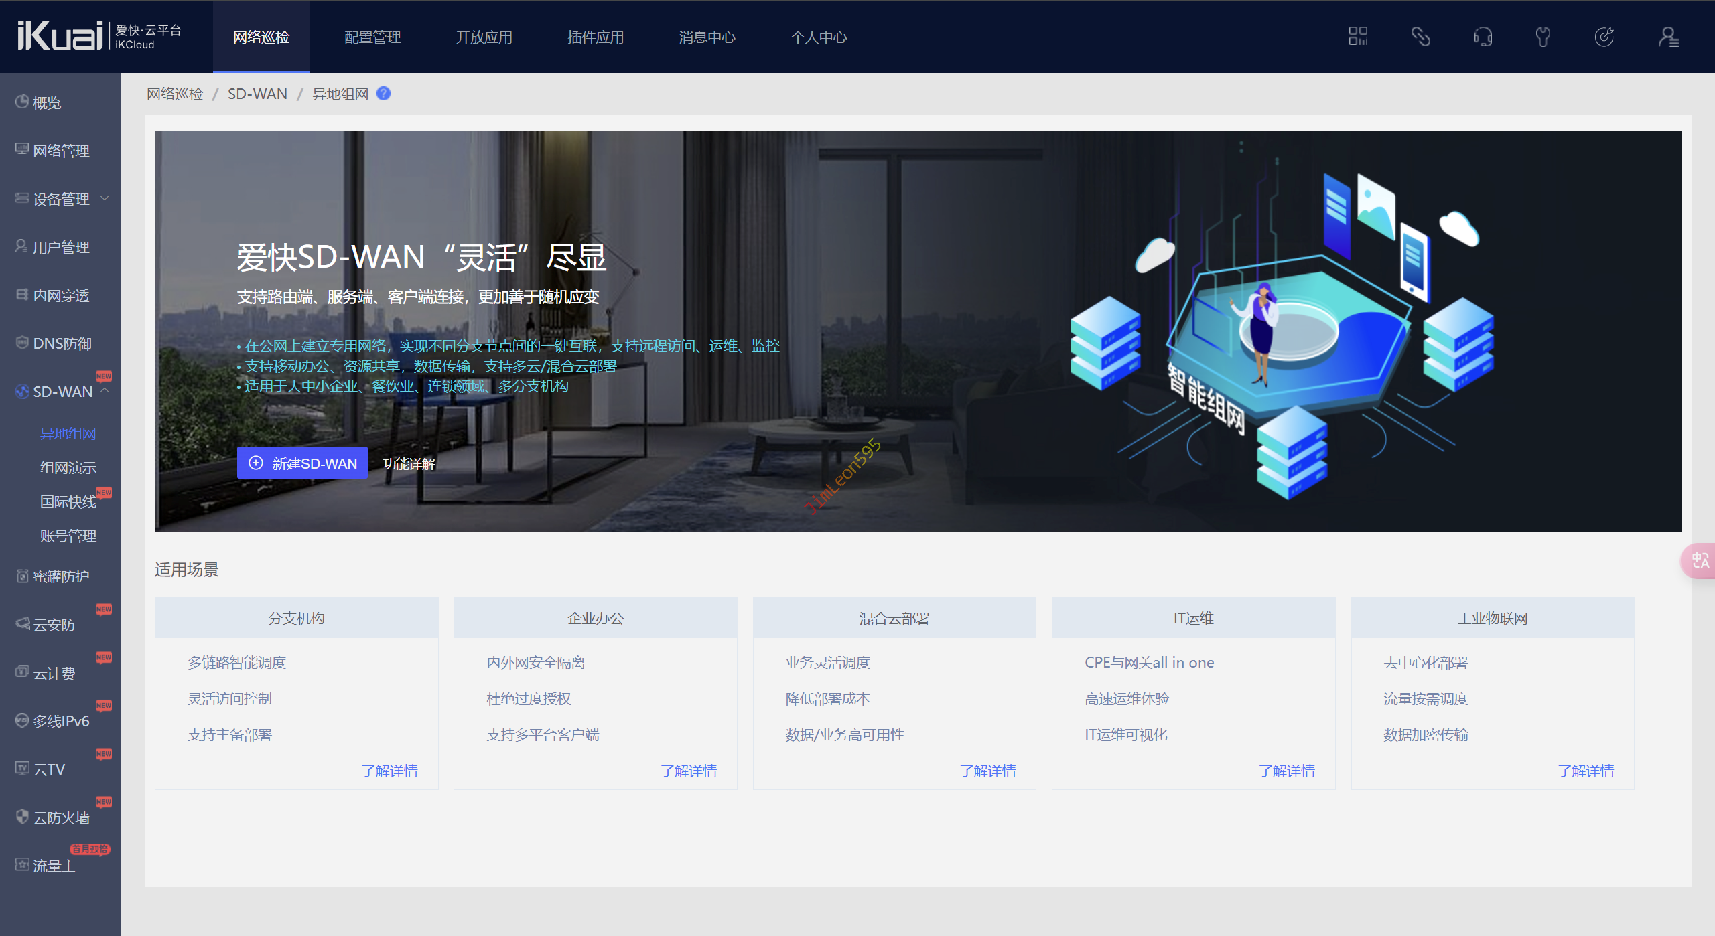Select 组网演示 in the sidebar submenu
The width and height of the screenshot is (1715, 936).
tap(68, 468)
